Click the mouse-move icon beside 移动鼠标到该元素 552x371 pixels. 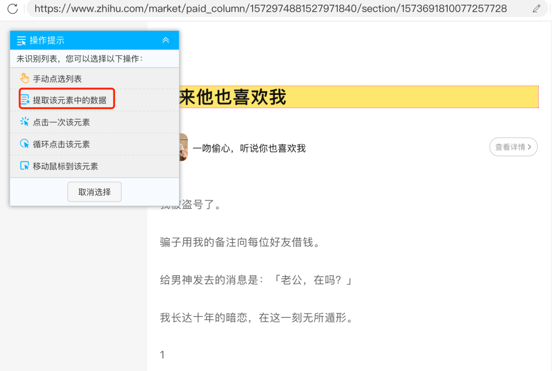[25, 166]
